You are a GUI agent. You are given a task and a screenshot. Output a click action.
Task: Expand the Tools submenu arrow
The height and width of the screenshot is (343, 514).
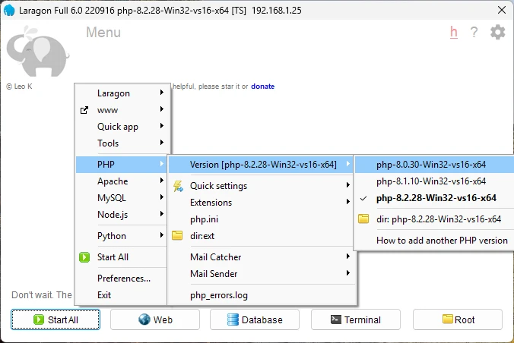pos(162,143)
